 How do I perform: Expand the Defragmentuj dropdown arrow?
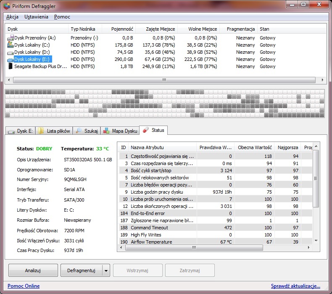pos(106,270)
